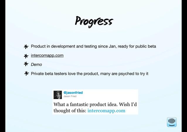
Task: Click the phrase 'psyched to try it'
Action: point(133,74)
